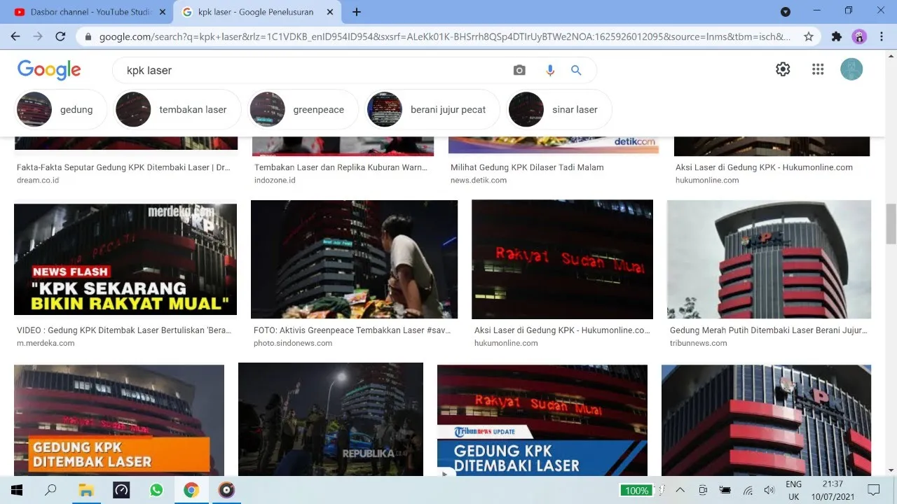897x504 pixels.
Task: Start voice search microphone icon
Action: pyautogui.click(x=550, y=70)
